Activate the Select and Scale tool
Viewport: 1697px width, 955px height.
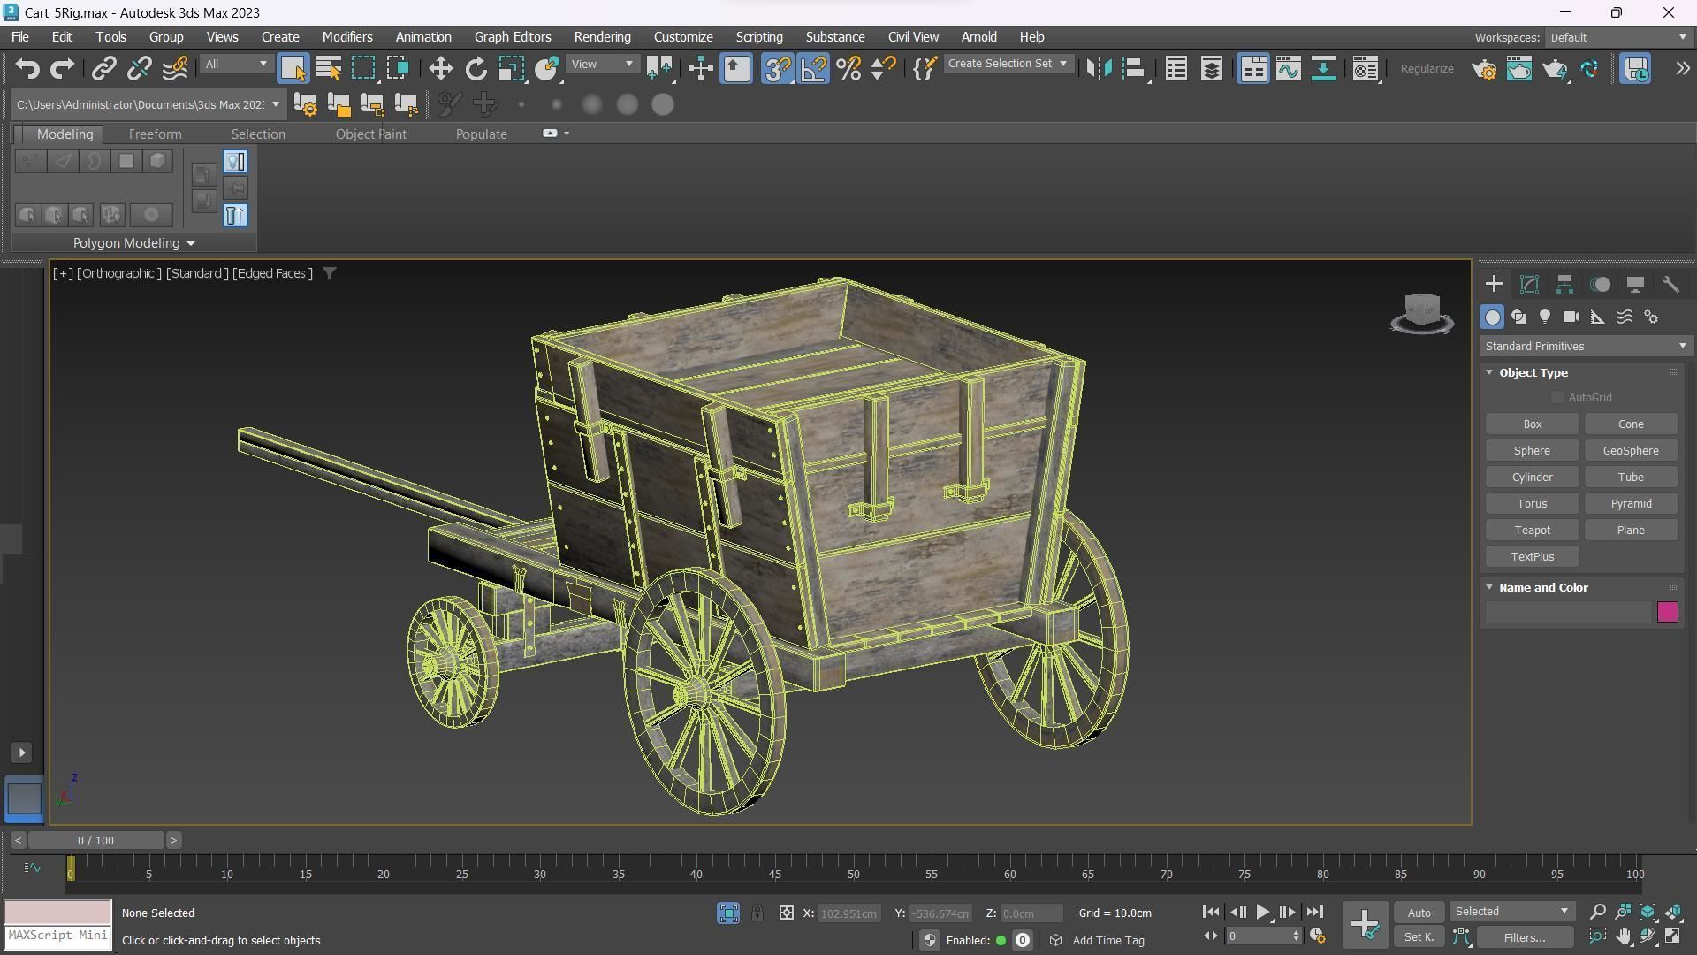tap(511, 69)
